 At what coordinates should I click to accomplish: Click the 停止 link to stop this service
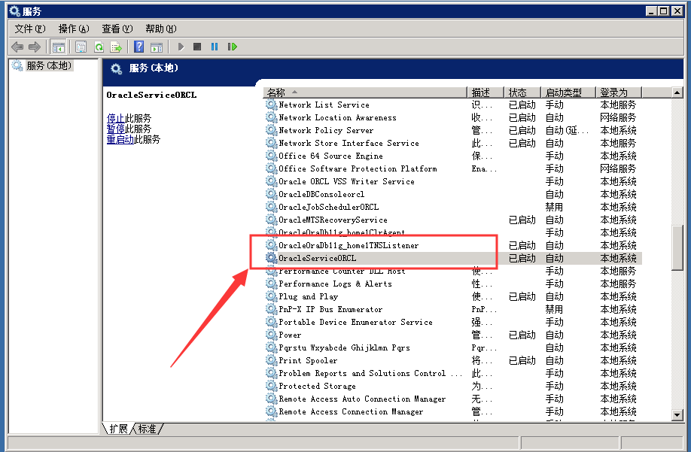click(115, 118)
